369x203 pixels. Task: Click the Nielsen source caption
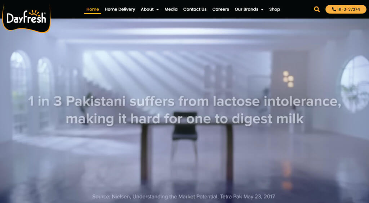click(183, 197)
